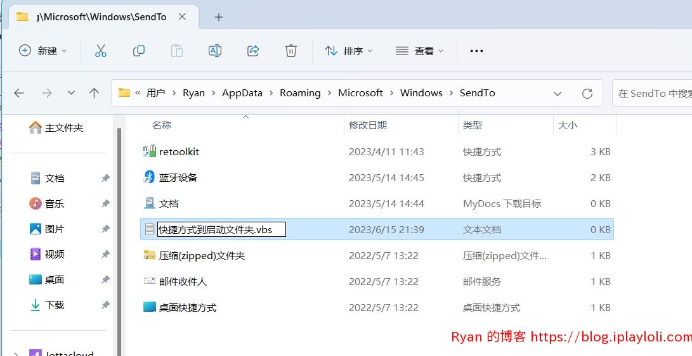Image resolution: width=692 pixels, height=356 pixels.
Task: Click the Delete trash can icon
Action: point(291,51)
